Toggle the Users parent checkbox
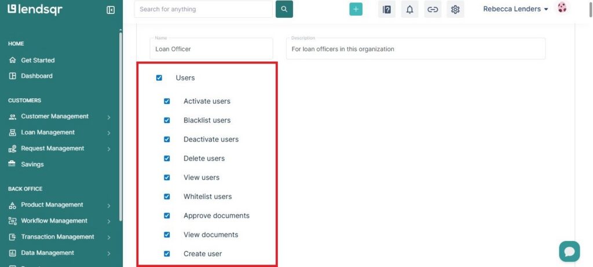The width and height of the screenshot is (593, 267). pos(159,78)
